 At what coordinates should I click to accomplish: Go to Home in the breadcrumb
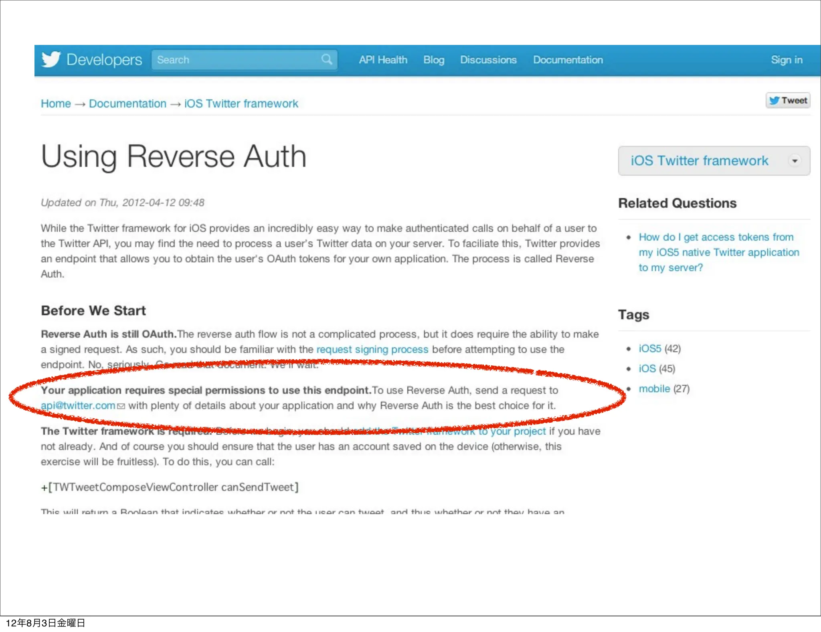[56, 103]
